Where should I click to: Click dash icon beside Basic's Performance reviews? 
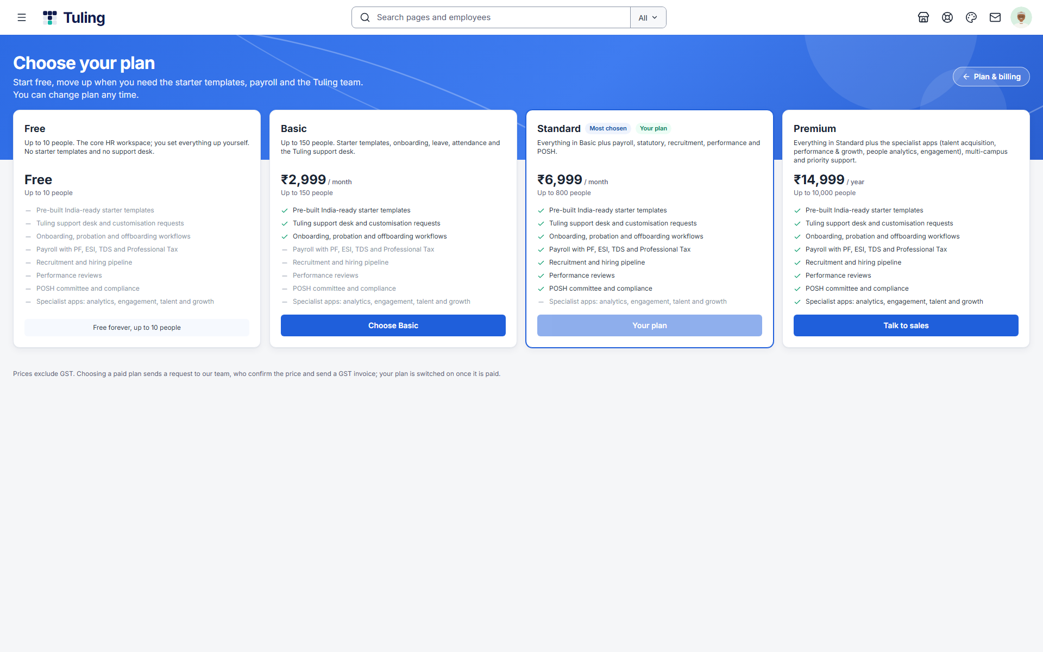[285, 276]
